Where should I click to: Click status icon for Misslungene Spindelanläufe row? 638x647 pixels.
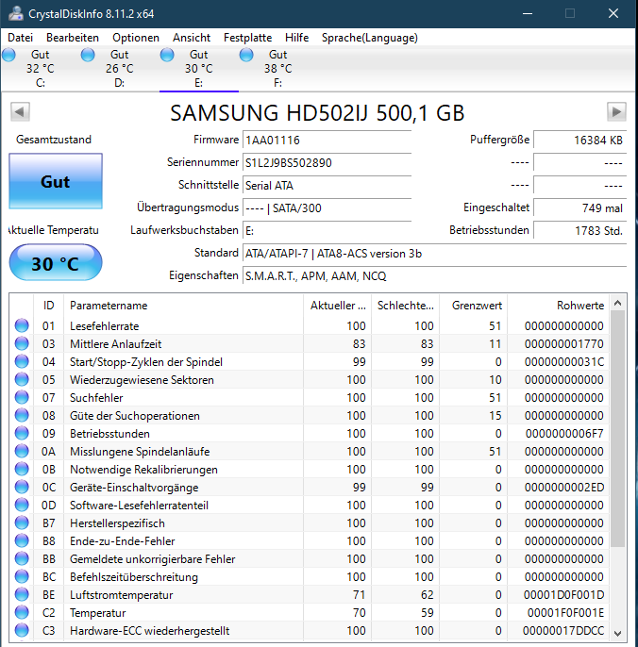(22, 452)
